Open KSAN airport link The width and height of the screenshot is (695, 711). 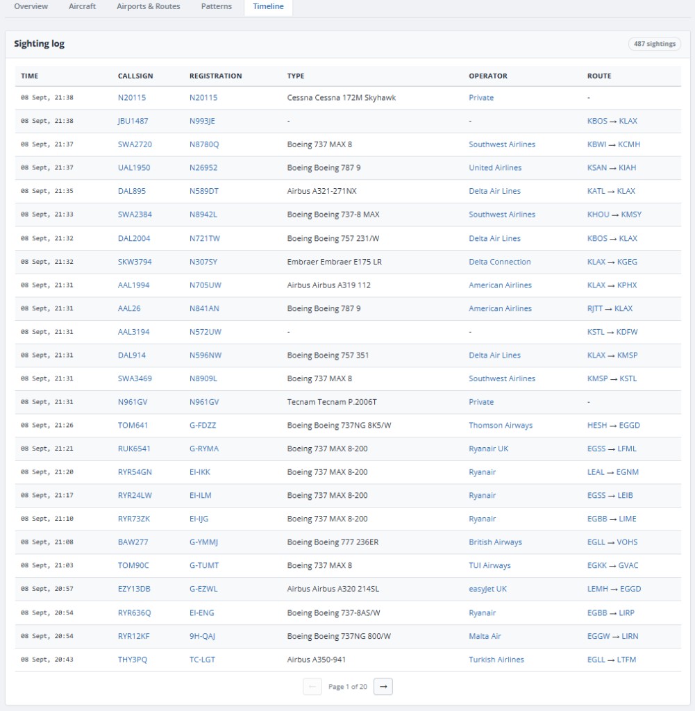point(597,168)
